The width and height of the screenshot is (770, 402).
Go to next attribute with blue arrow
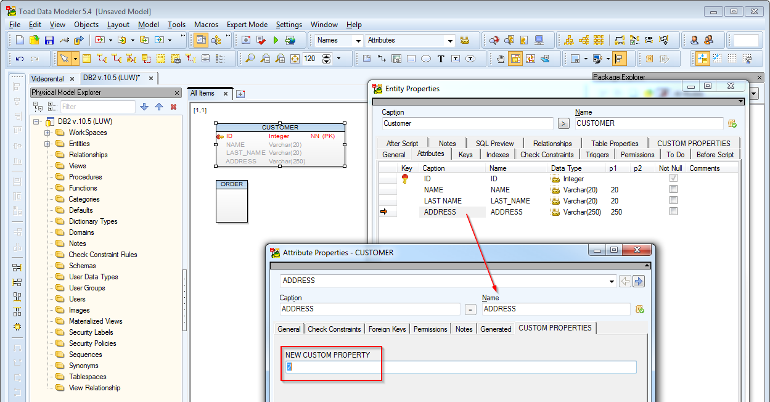[x=638, y=281]
